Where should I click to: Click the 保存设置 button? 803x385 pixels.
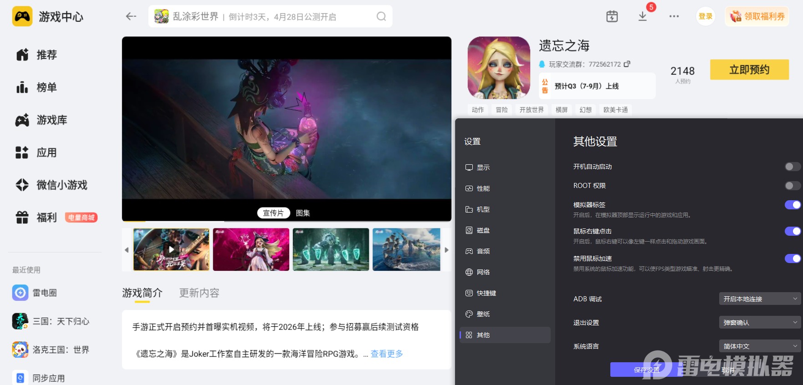pyautogui.click(x=647, y=370)
